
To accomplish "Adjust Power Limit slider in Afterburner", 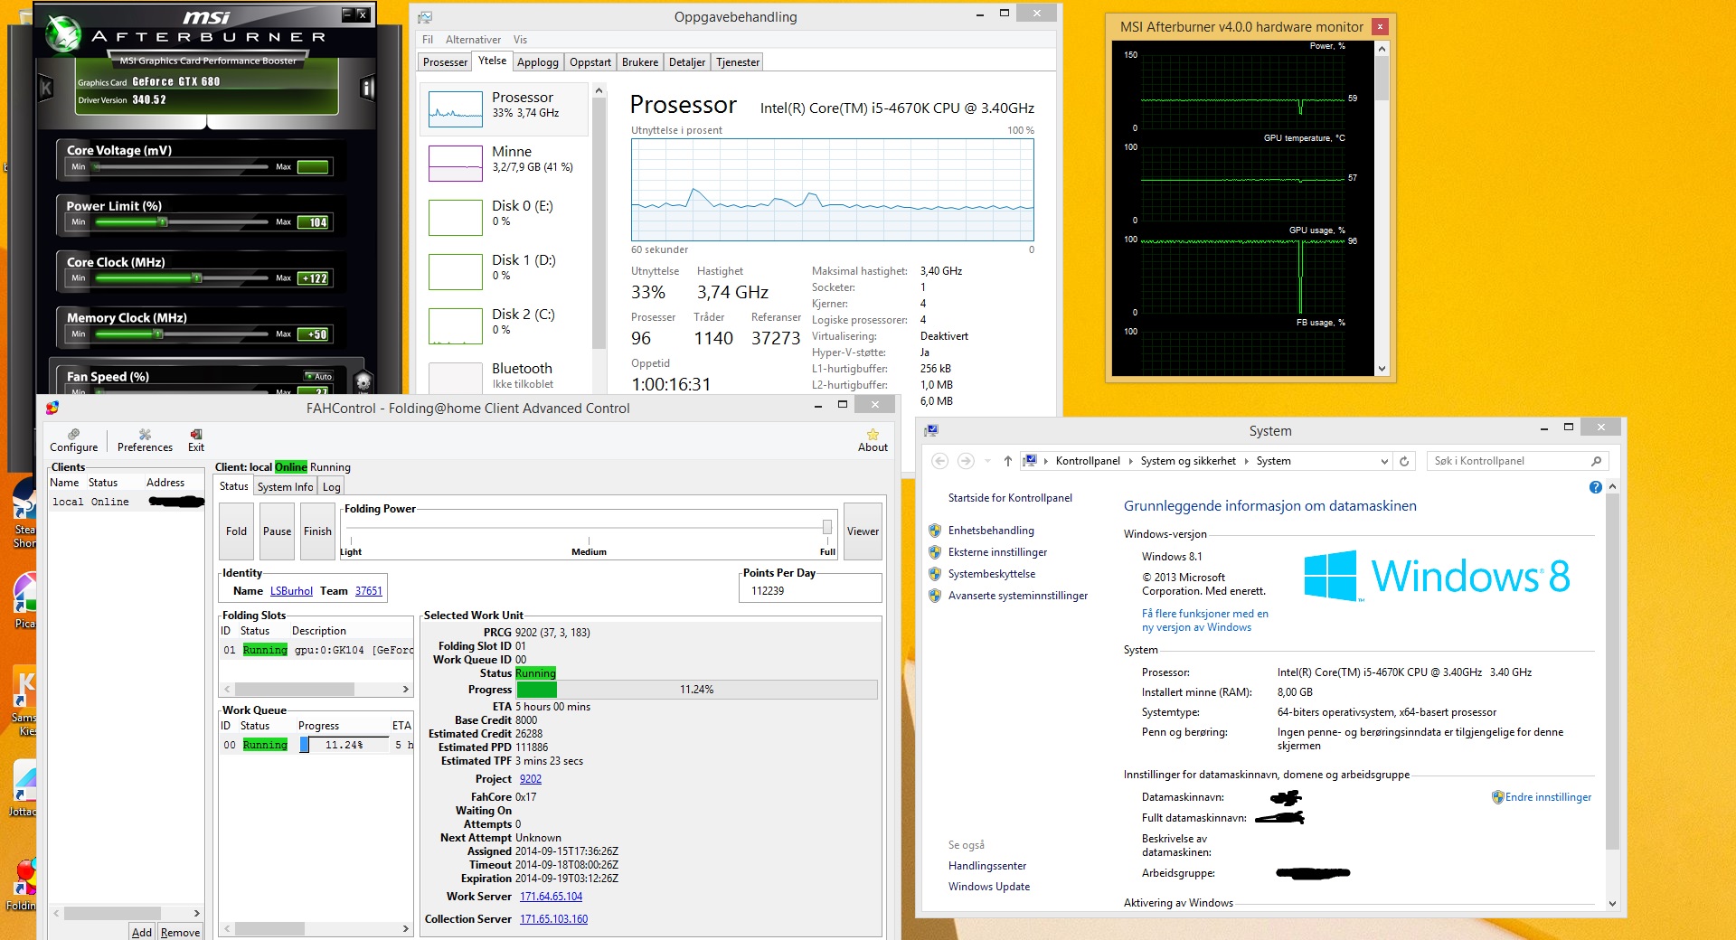I will [x=162, y=222].
